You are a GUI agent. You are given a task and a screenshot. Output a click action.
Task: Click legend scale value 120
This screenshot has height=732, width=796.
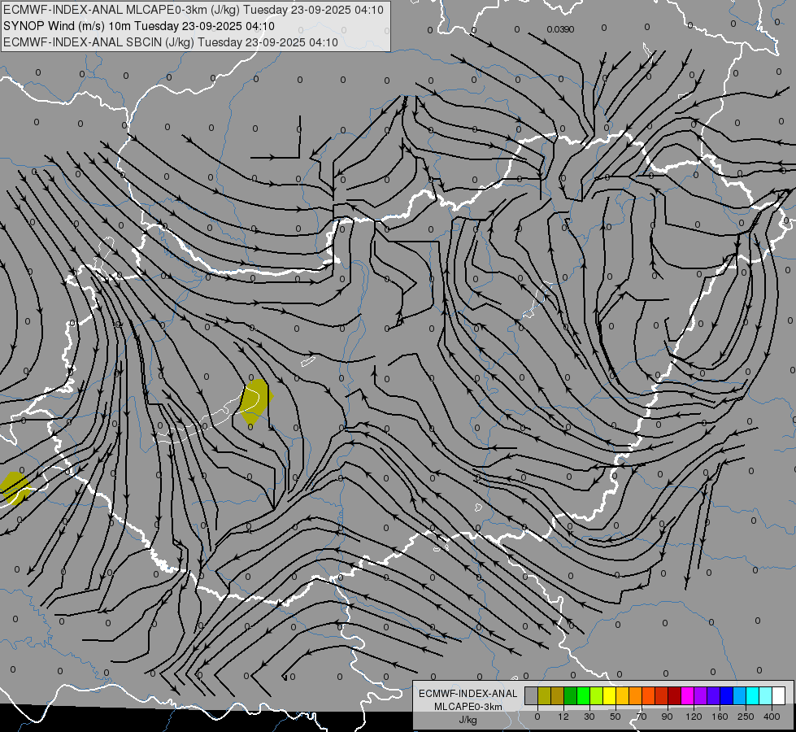(x=694, y=717)
